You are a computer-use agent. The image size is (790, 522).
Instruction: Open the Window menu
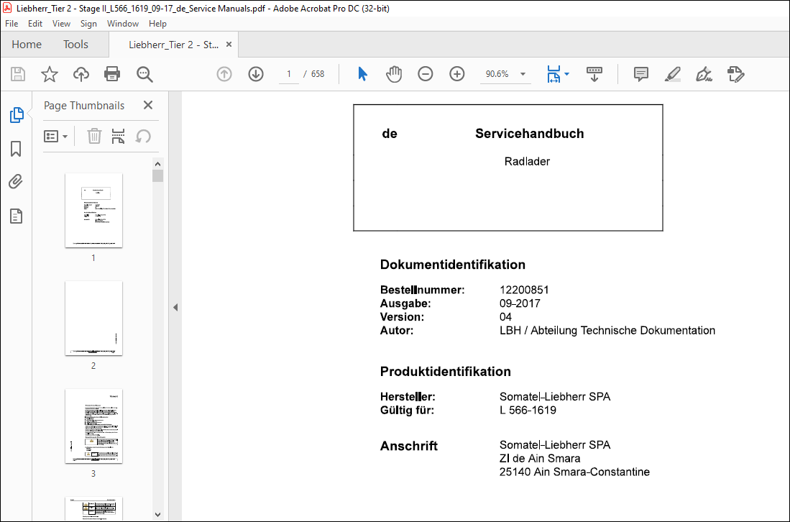point(122,24)
